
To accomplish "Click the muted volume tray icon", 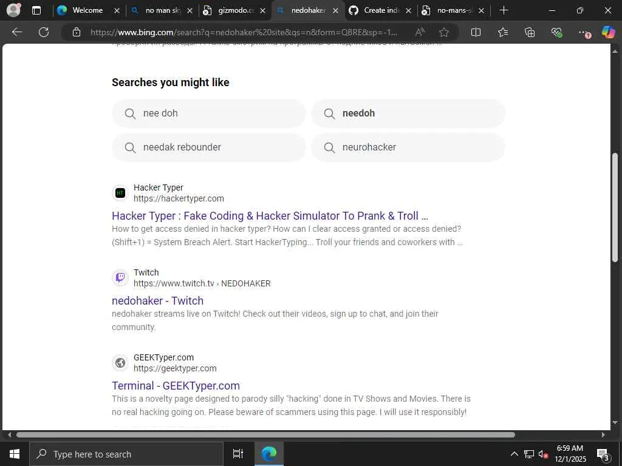I will (x=543, y=454).
